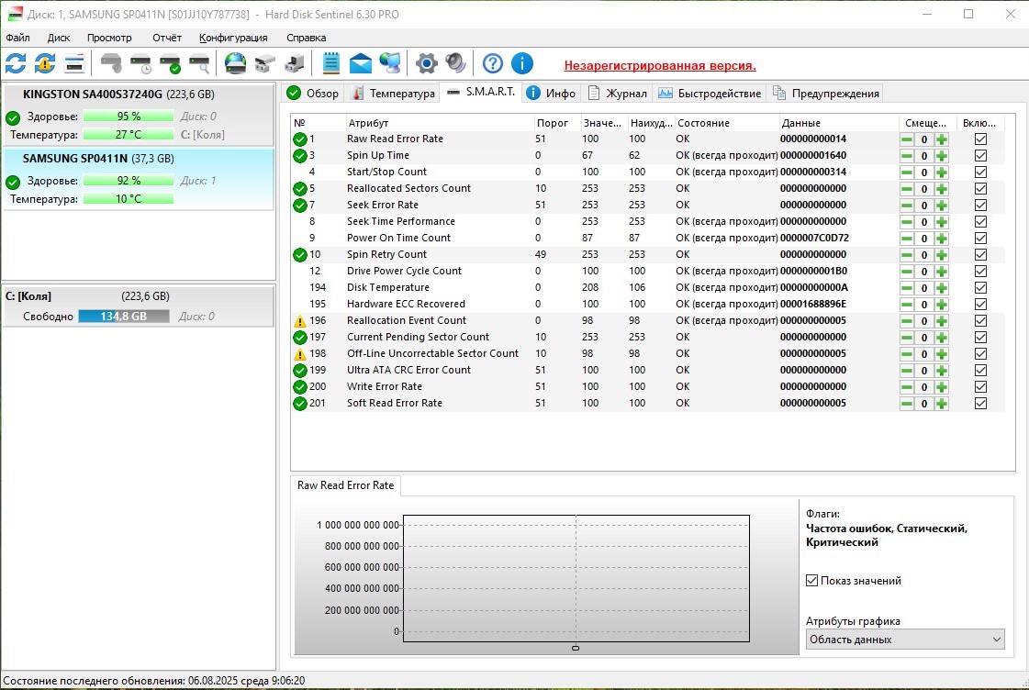Uncheck the Raw Read Error Rate enable checkbox
1029x690 pixels.
[x=980, y=139]
